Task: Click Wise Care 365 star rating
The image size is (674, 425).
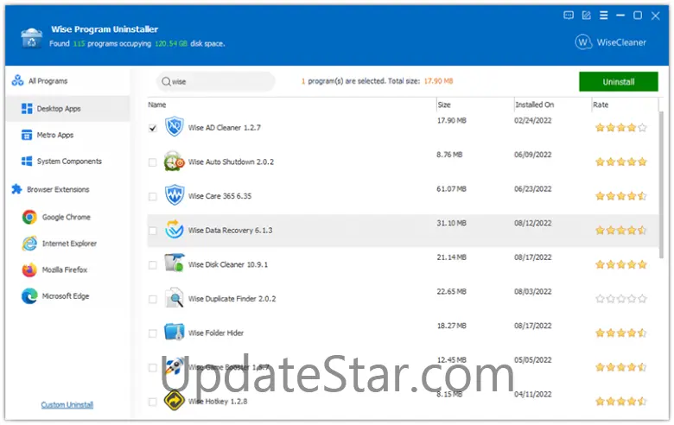Action: tap(620, 196)
